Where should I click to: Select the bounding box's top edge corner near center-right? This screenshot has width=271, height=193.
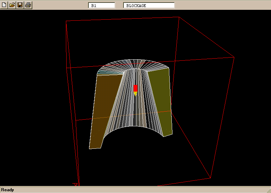click(179, 17)
